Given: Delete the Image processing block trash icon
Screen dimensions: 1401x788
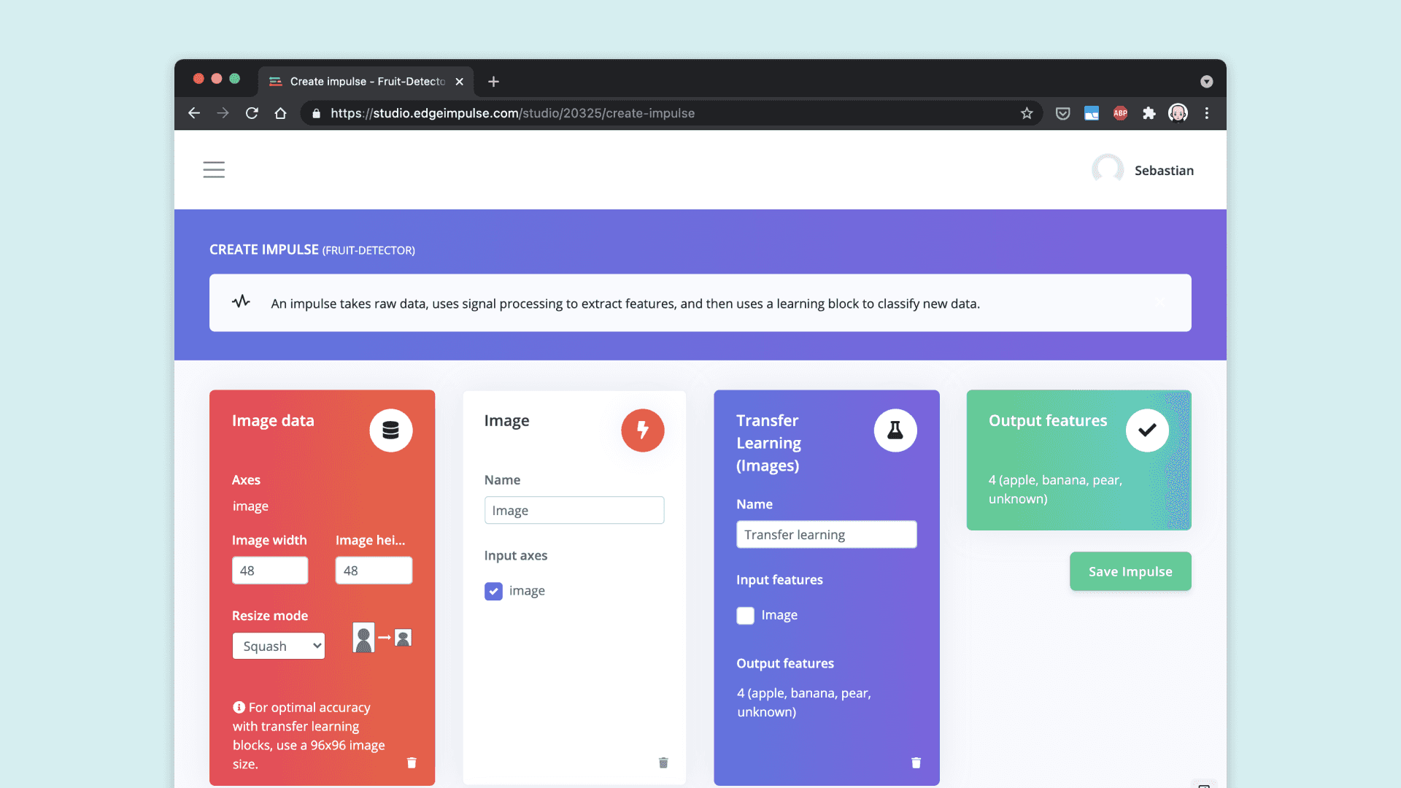Looking at the screenshot, I should [x=663, y=763].
